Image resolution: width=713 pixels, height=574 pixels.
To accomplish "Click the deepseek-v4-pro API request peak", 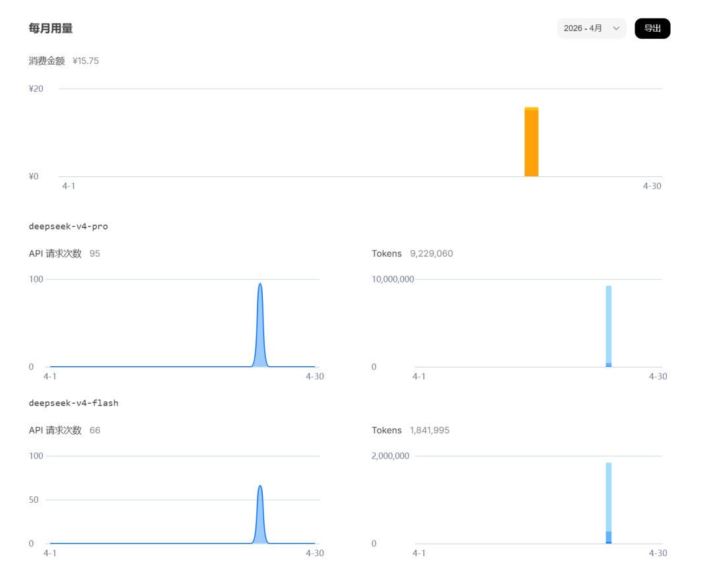I will [260, 284].
